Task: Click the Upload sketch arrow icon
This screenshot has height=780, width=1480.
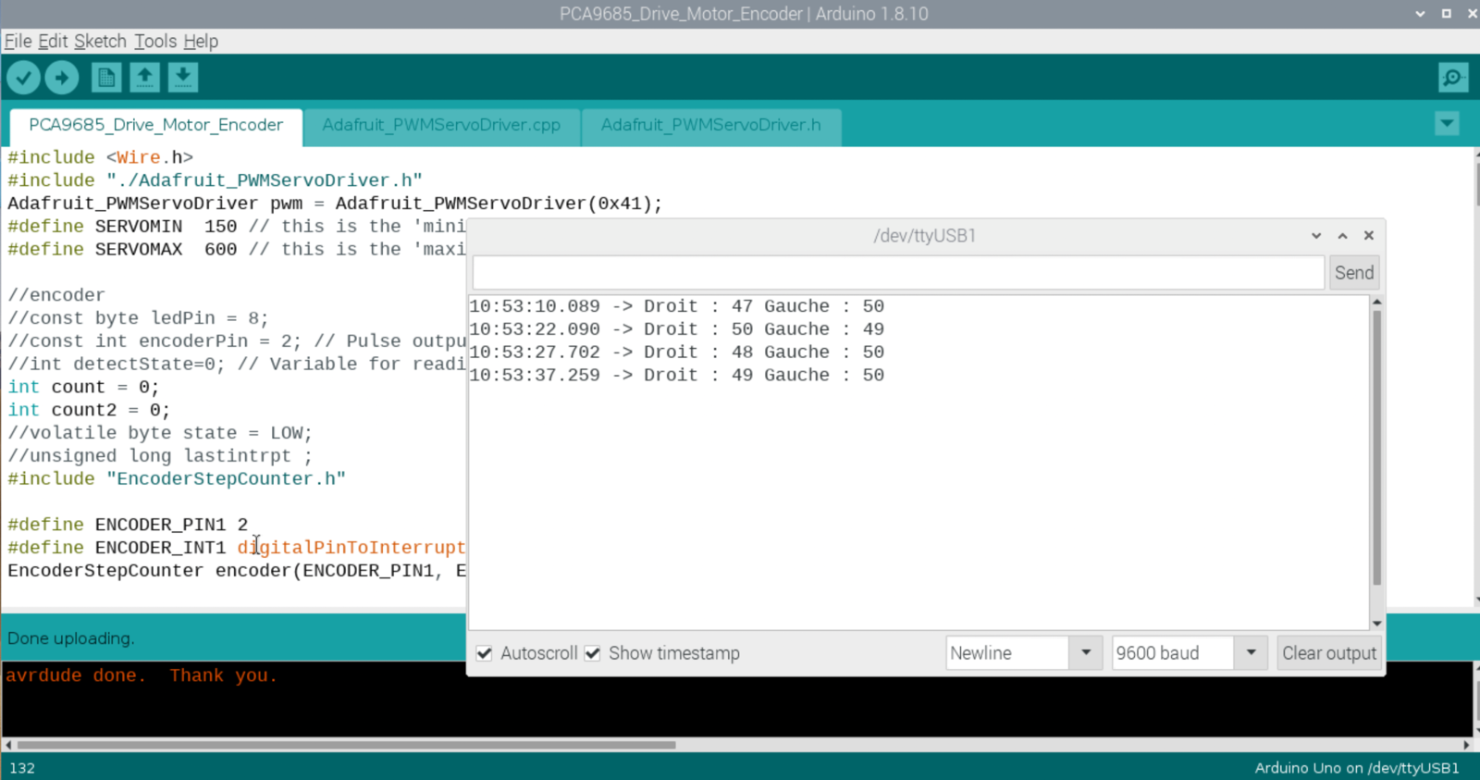Action: (x=62, y=78)
